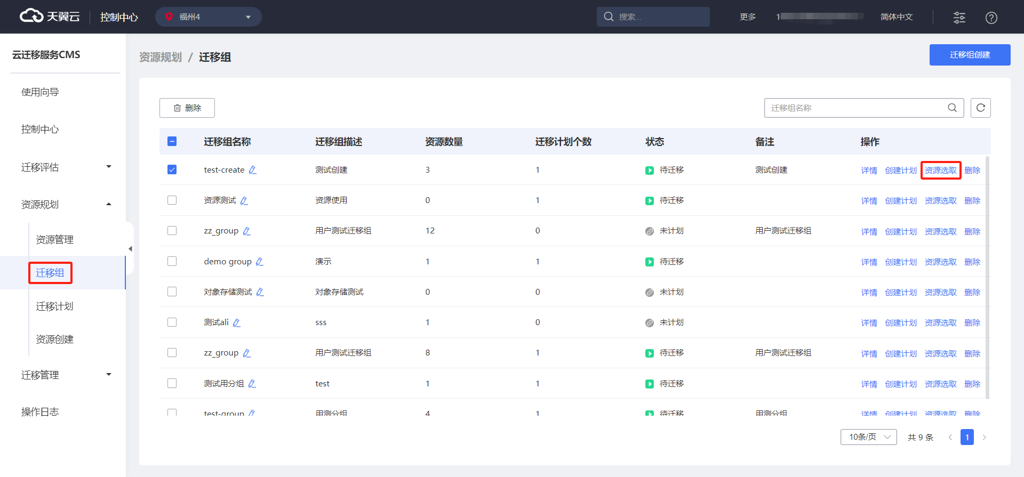Toggle the select-all checkbox in table header
Image resolution: width=1024 pixels, height=477 pixels.
[x=172, y=141]
